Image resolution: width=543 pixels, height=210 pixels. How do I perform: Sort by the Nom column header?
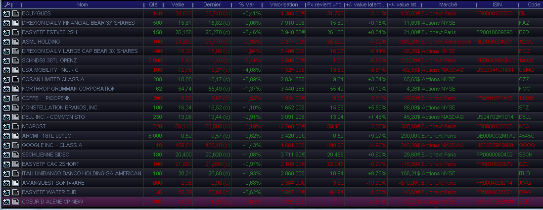[x=83, y=5]
